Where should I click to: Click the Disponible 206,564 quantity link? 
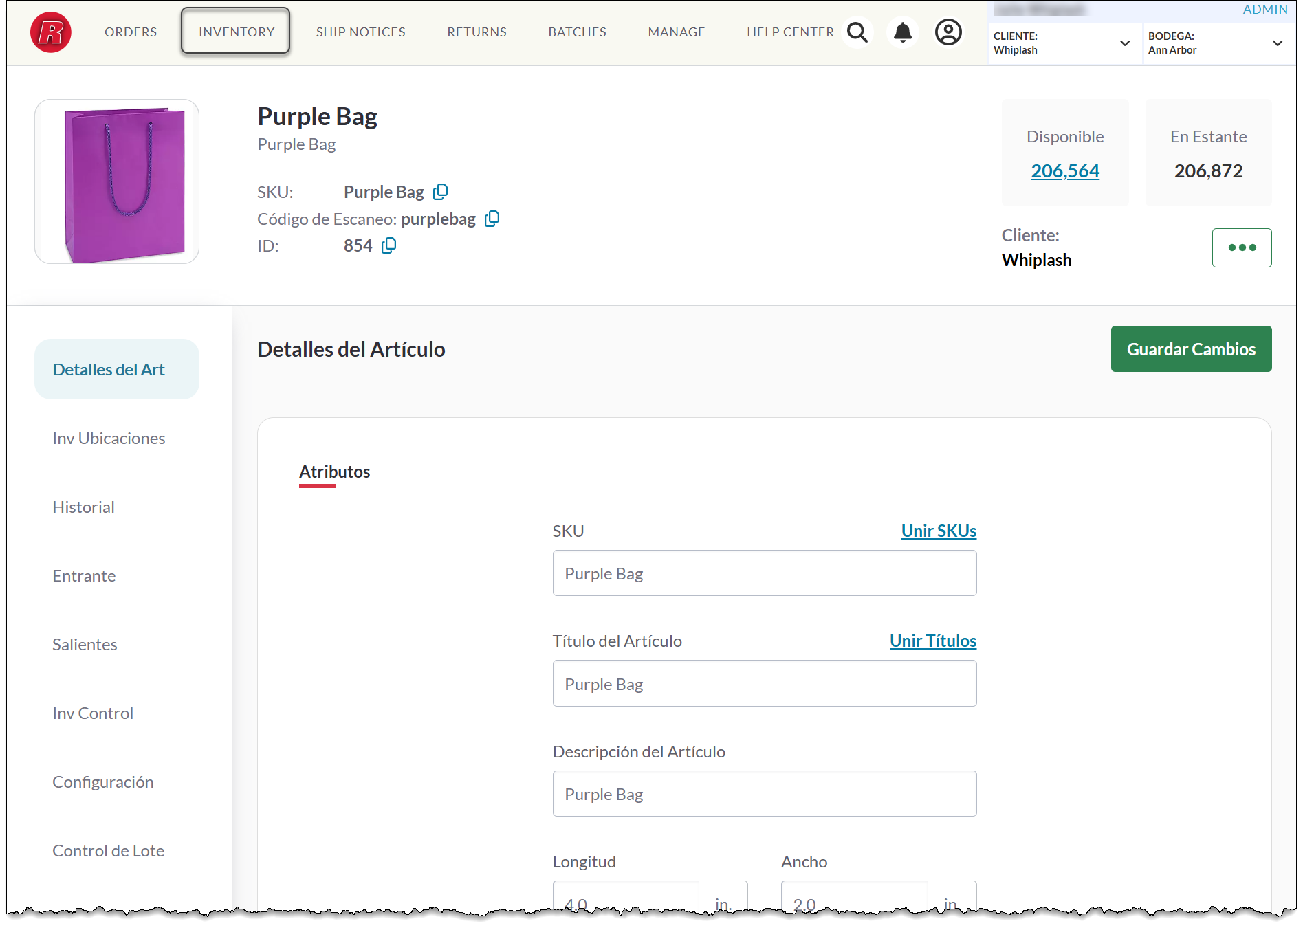point(1064,170)
